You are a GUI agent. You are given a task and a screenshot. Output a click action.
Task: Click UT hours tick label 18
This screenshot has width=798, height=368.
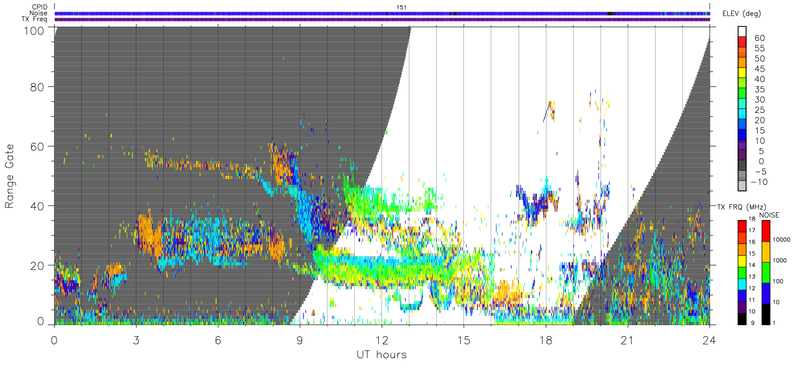[546, 340]
